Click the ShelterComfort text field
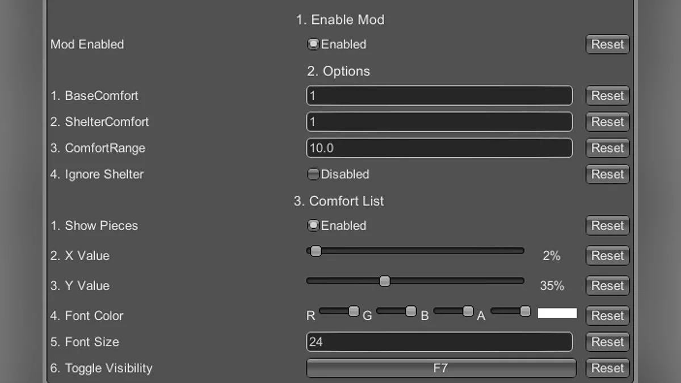The image size is (681, 383). [x=439, y=122]
